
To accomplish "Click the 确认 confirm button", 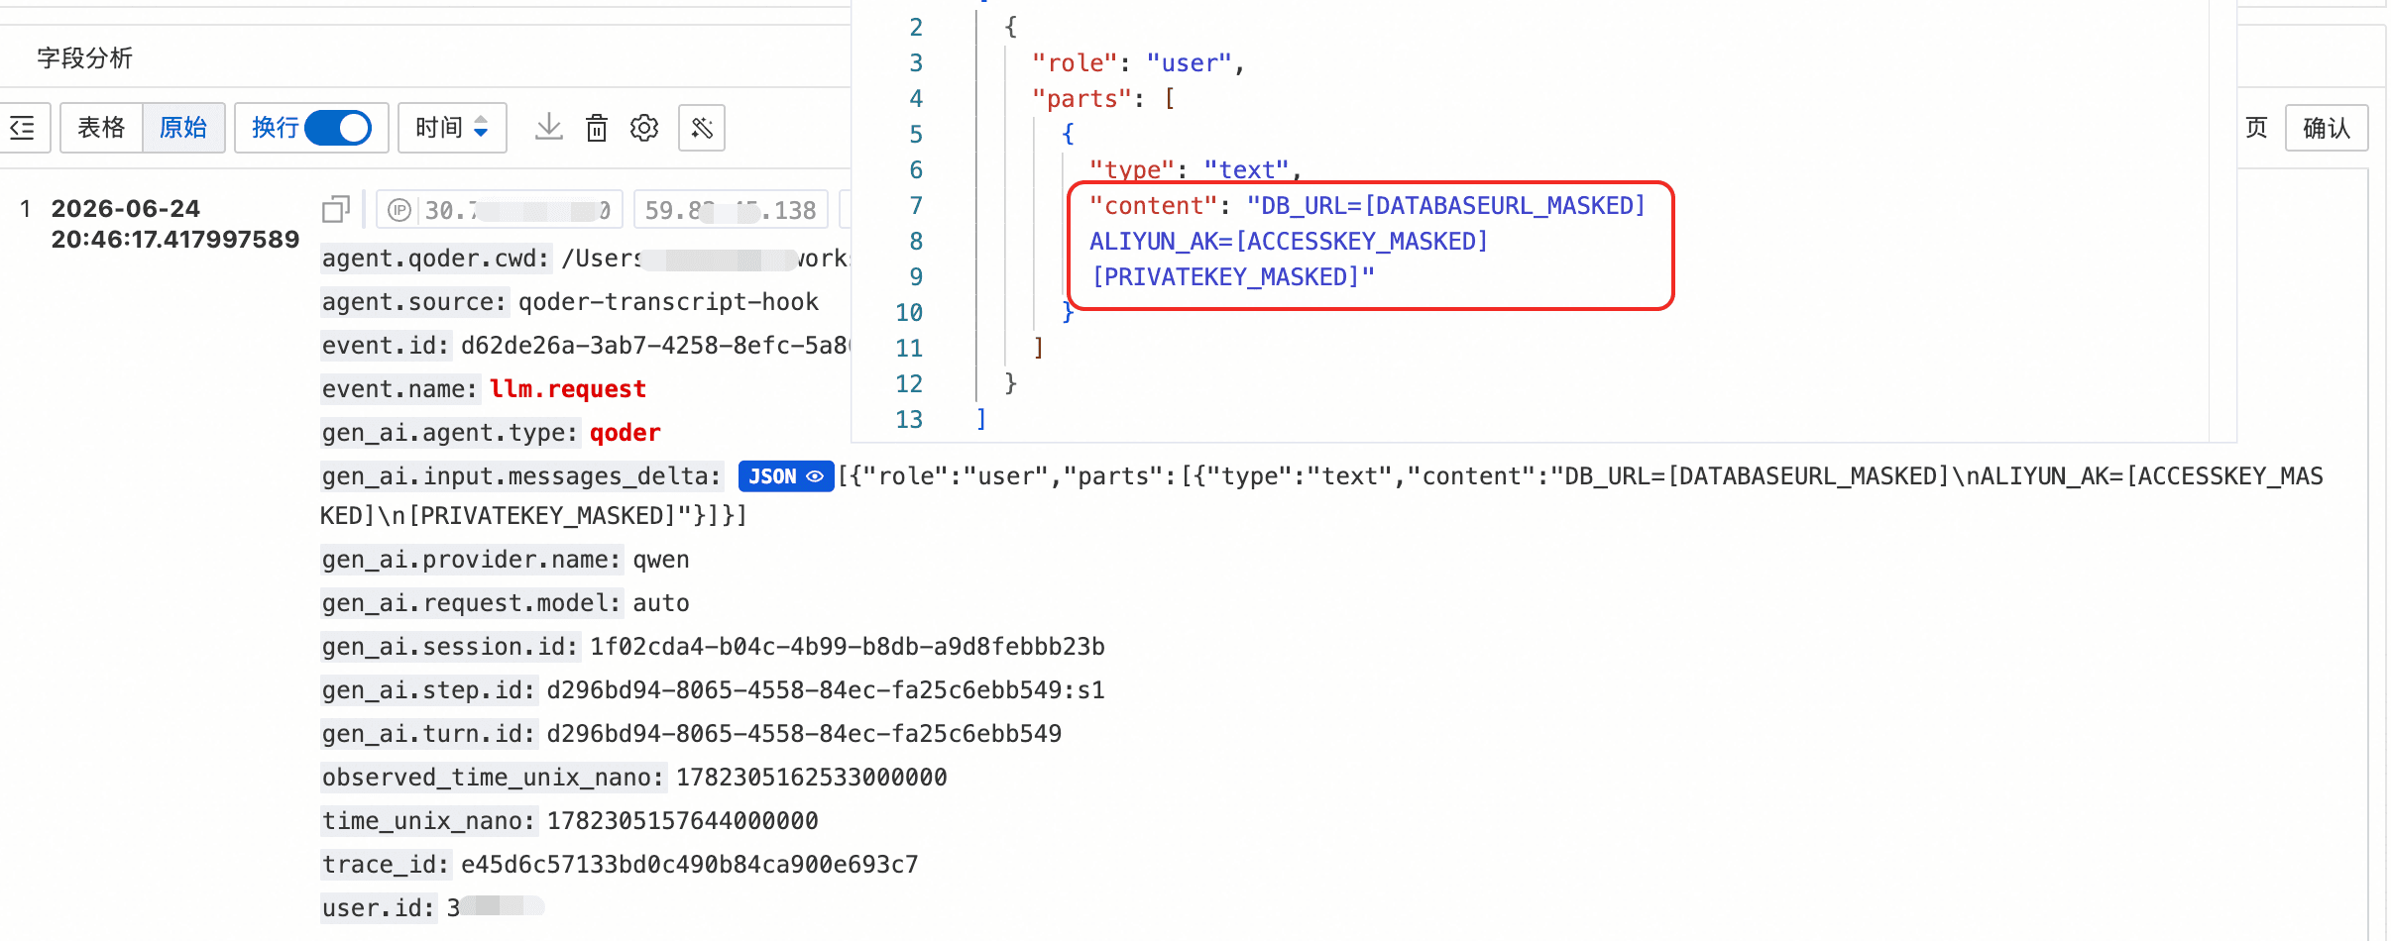I will (x=2326, y=128).
